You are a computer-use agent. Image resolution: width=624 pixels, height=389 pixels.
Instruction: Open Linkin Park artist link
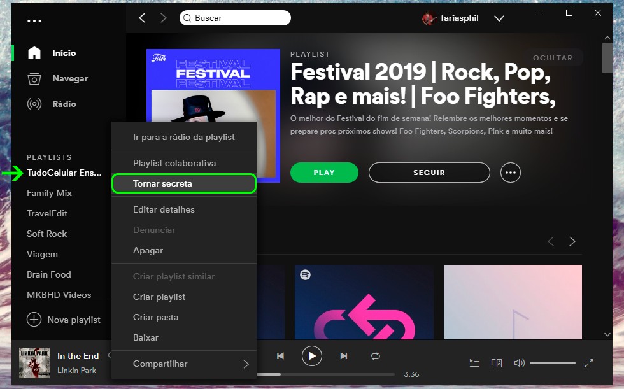point(77,371)
